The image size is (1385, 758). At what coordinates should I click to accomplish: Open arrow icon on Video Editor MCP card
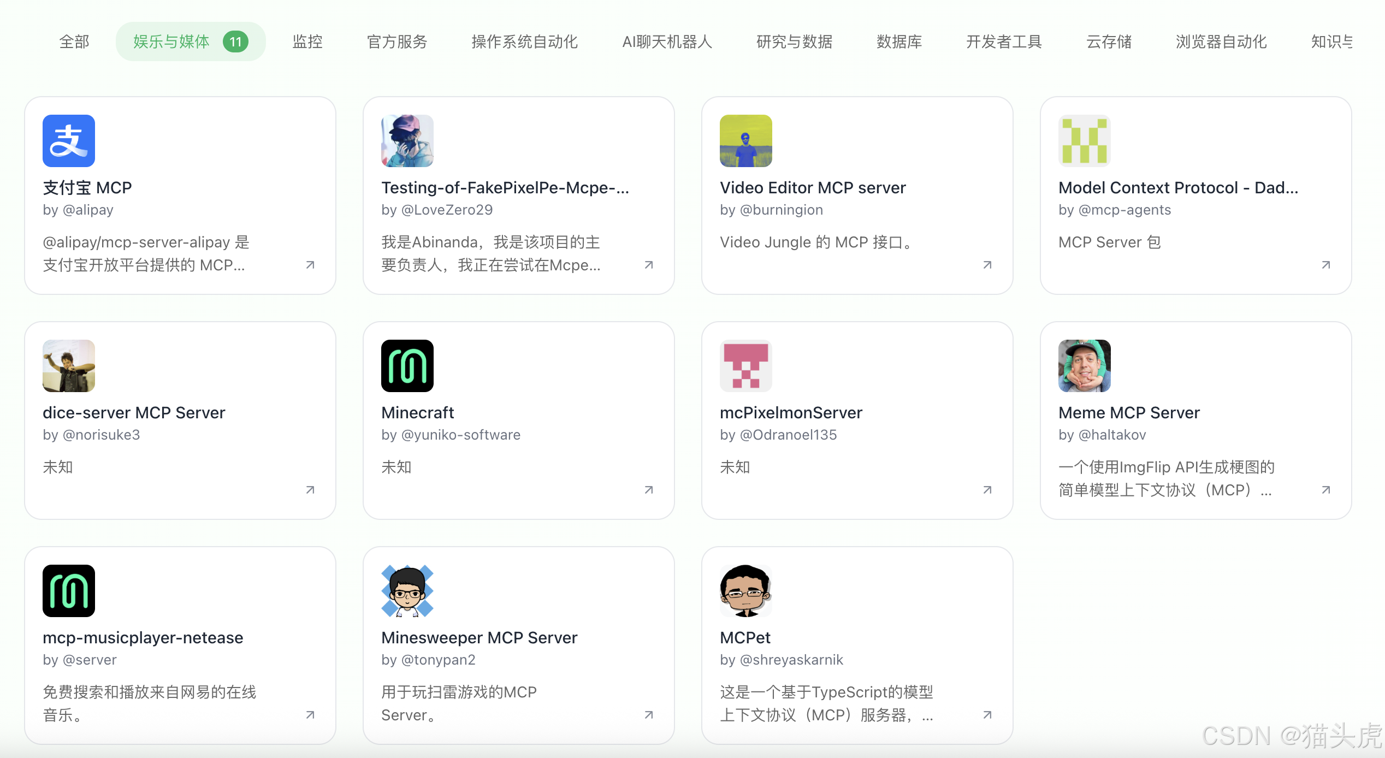[987, 265]
